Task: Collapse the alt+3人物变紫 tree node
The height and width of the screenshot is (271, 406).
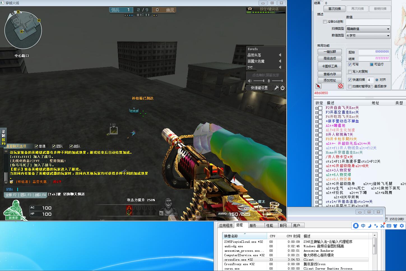Action: [317, 171]
